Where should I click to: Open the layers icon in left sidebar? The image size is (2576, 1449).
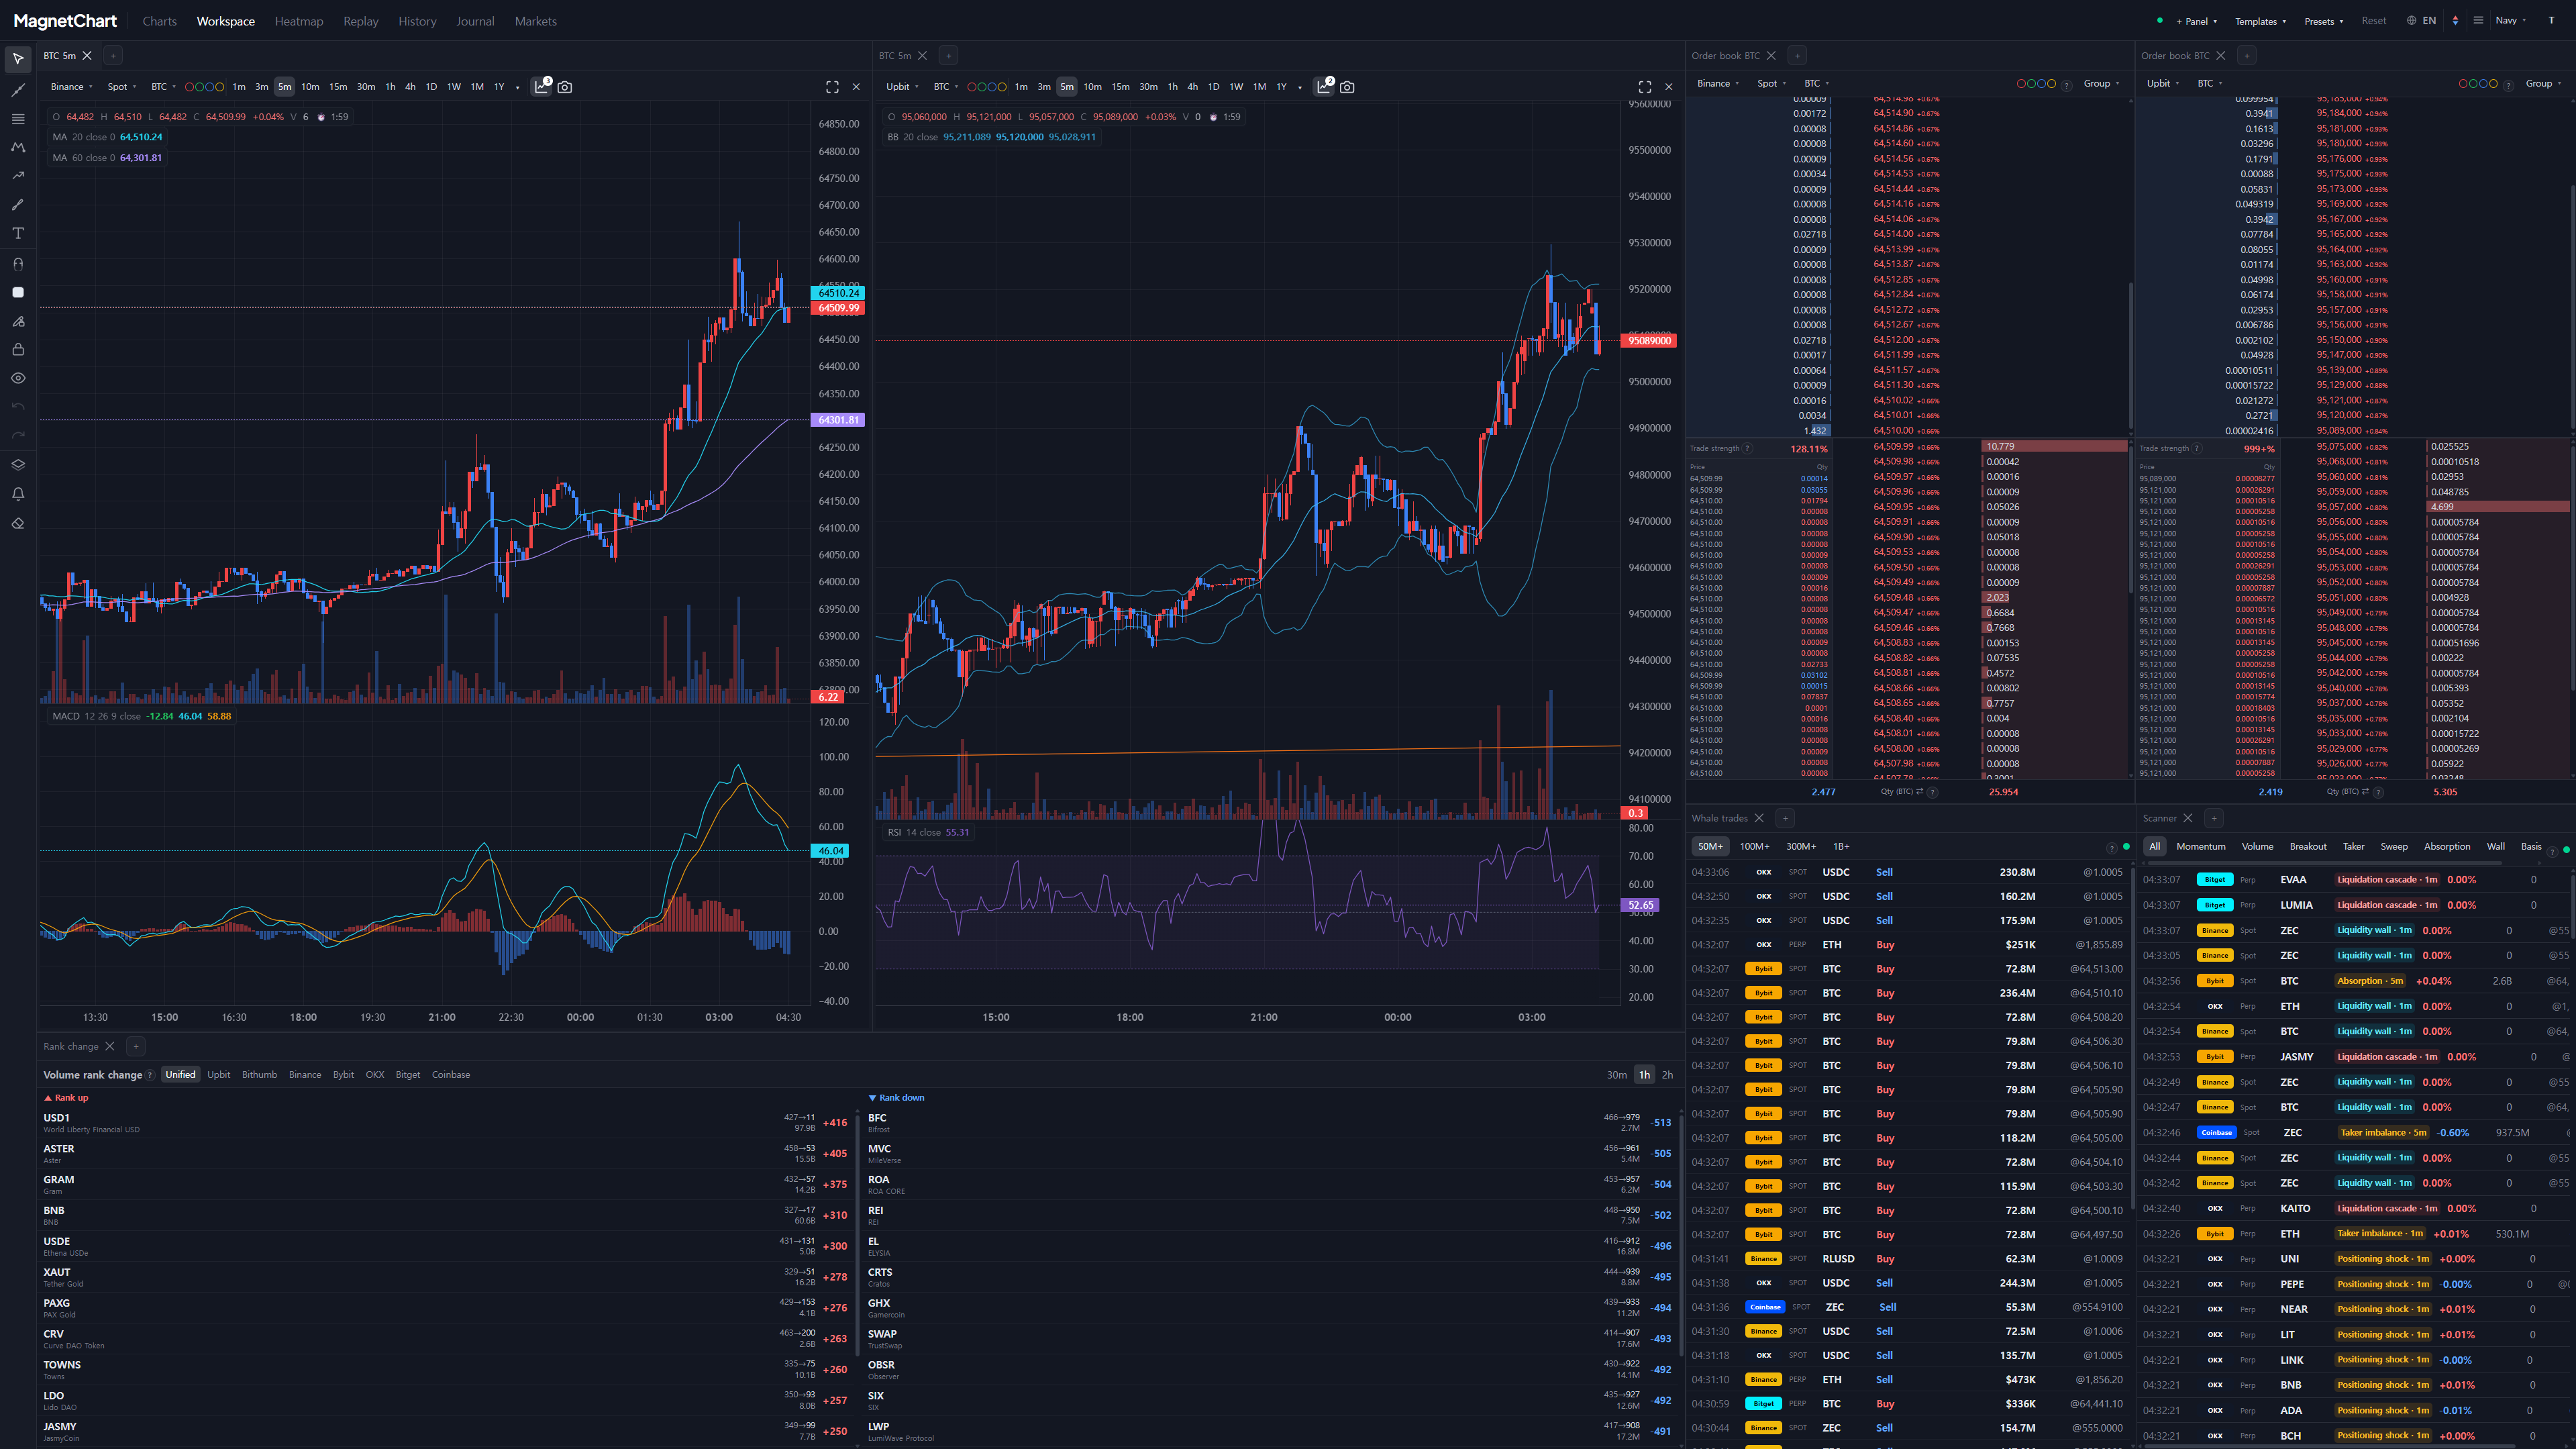(x=18, y=465)
